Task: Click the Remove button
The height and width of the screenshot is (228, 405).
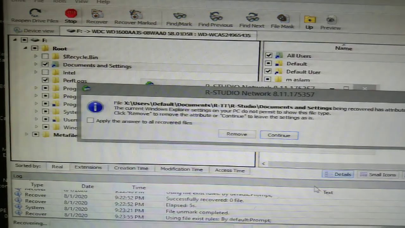Action: [237, 134]
